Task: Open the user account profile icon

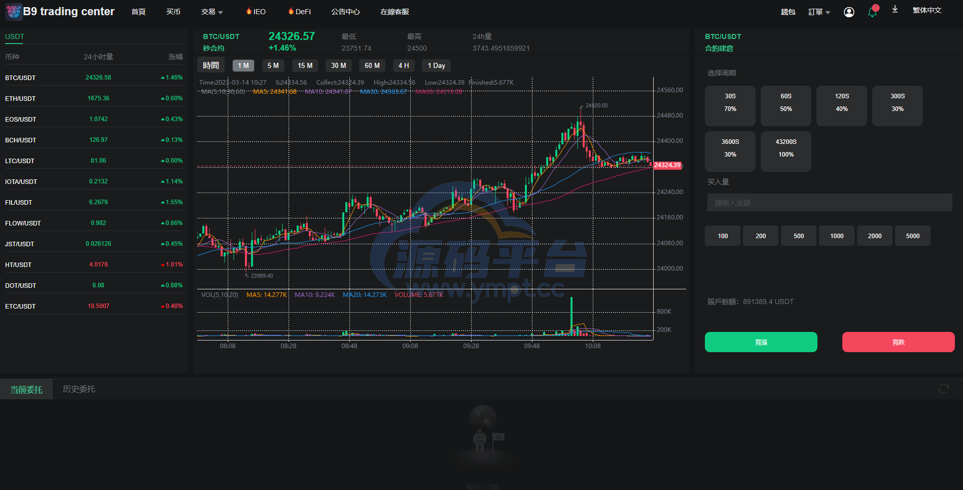Action: 849,12
